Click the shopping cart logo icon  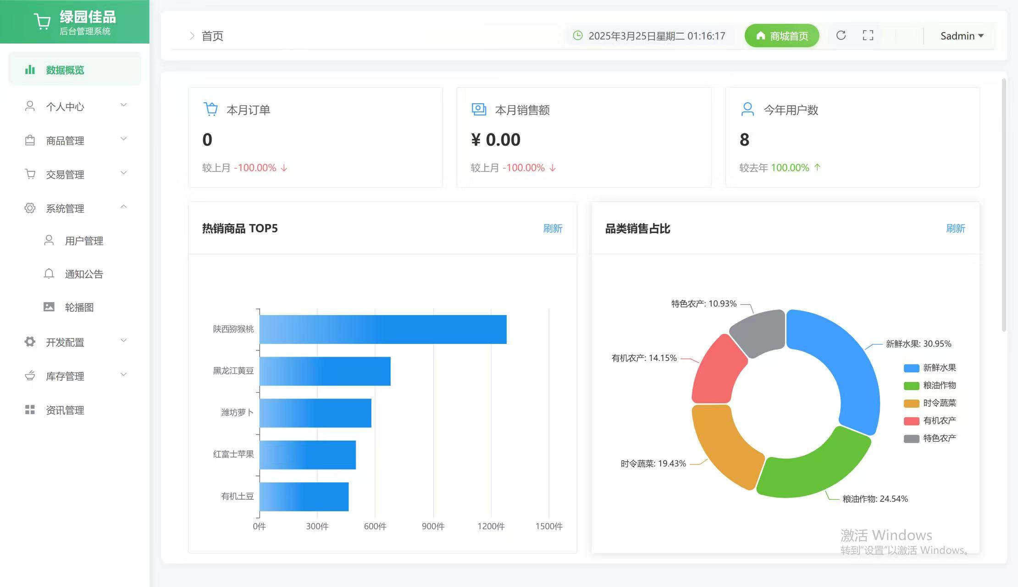click(x=42, y=22)
